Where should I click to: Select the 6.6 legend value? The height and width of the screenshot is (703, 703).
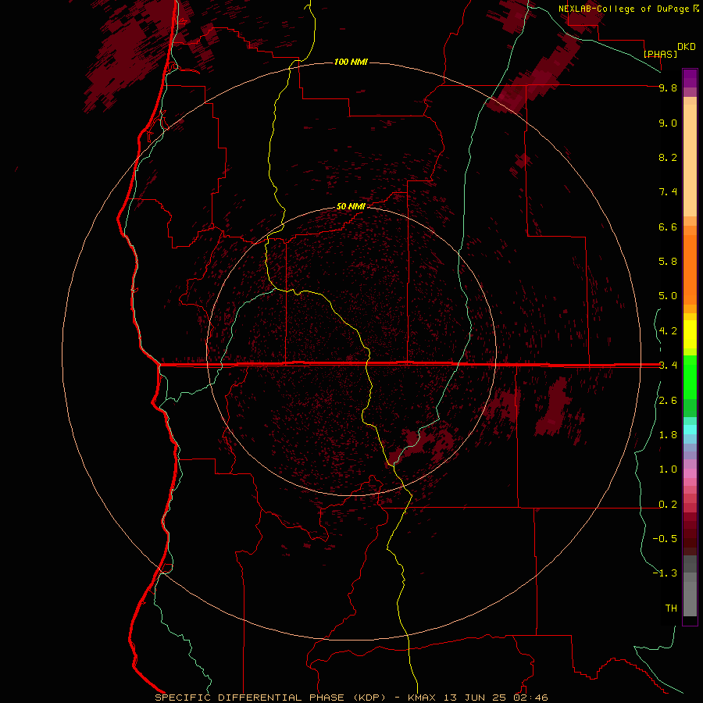pyautogui.click(x=668, y=227)
